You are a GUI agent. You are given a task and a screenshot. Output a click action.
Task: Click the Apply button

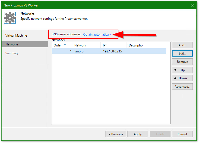pos(138,134)
